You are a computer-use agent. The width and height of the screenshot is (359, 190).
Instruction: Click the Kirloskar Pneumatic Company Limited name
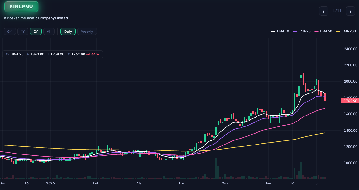pyautogui.click(x=36, y=18)
